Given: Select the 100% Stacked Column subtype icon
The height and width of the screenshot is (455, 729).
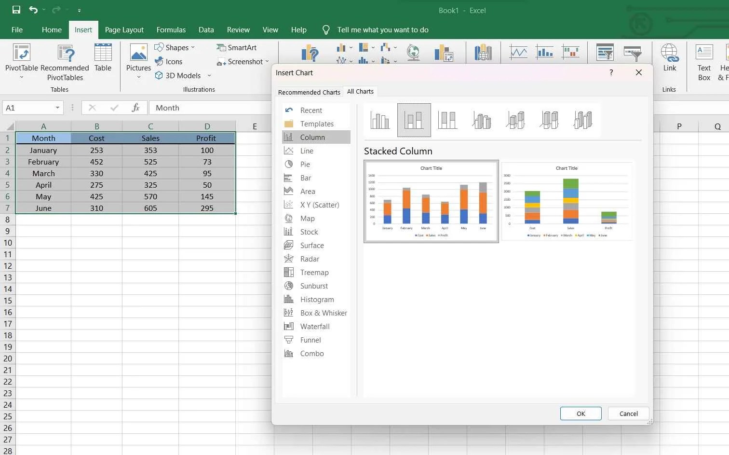Looking at the screenshot, I should coord(447,120).
